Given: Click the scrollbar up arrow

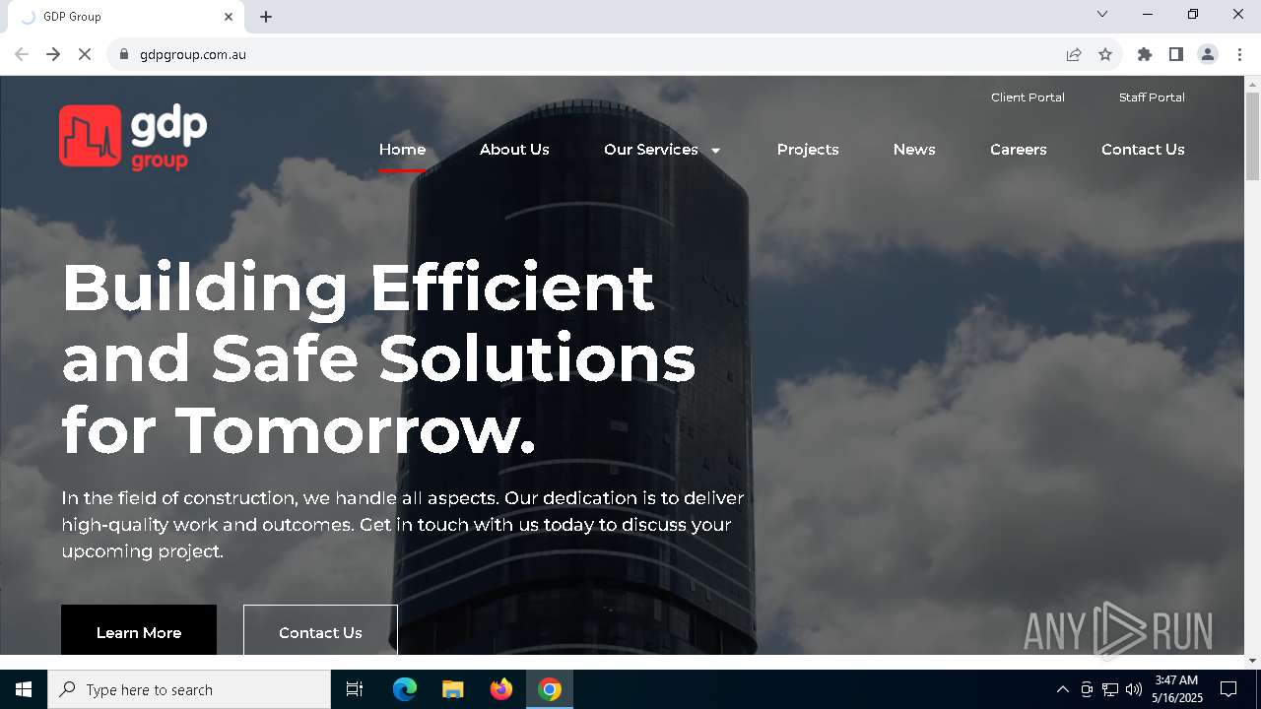Looking at the screenshot, I should pos(1252,84).
